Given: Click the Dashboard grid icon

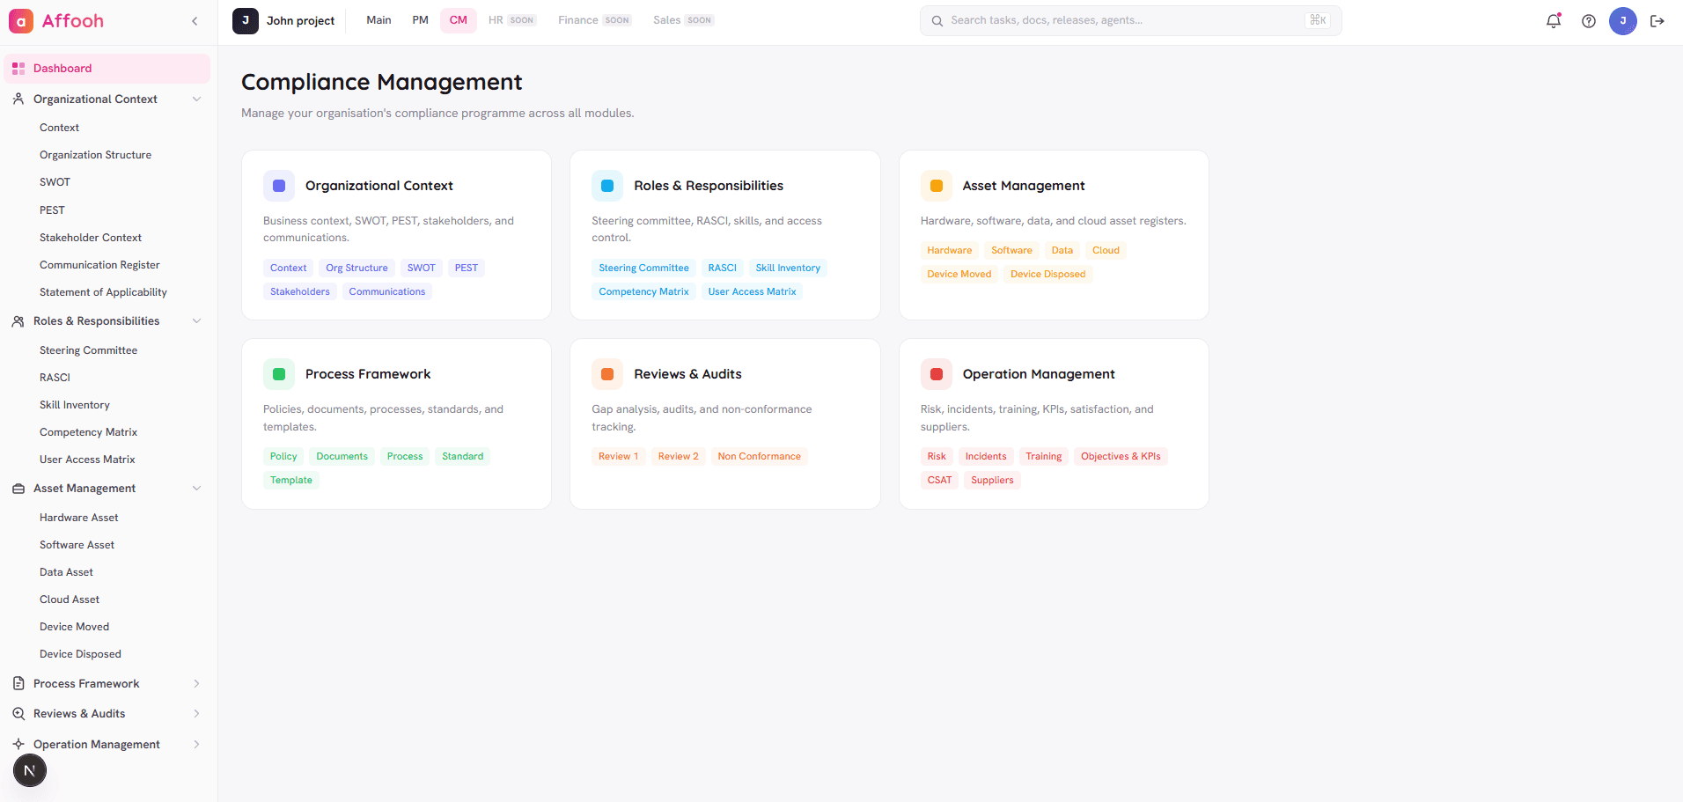Looking at the screenshot, I should tap(18, 69).
